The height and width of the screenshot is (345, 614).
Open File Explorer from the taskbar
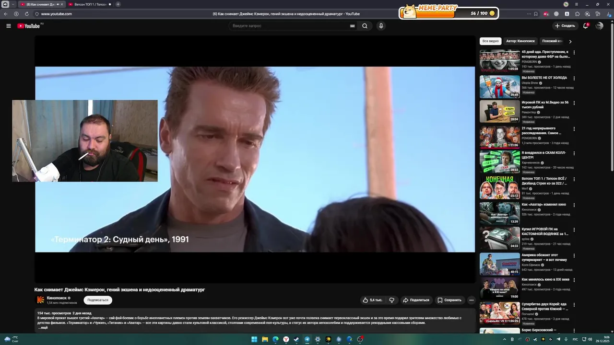pyautogui.click(x=265, y=339)
